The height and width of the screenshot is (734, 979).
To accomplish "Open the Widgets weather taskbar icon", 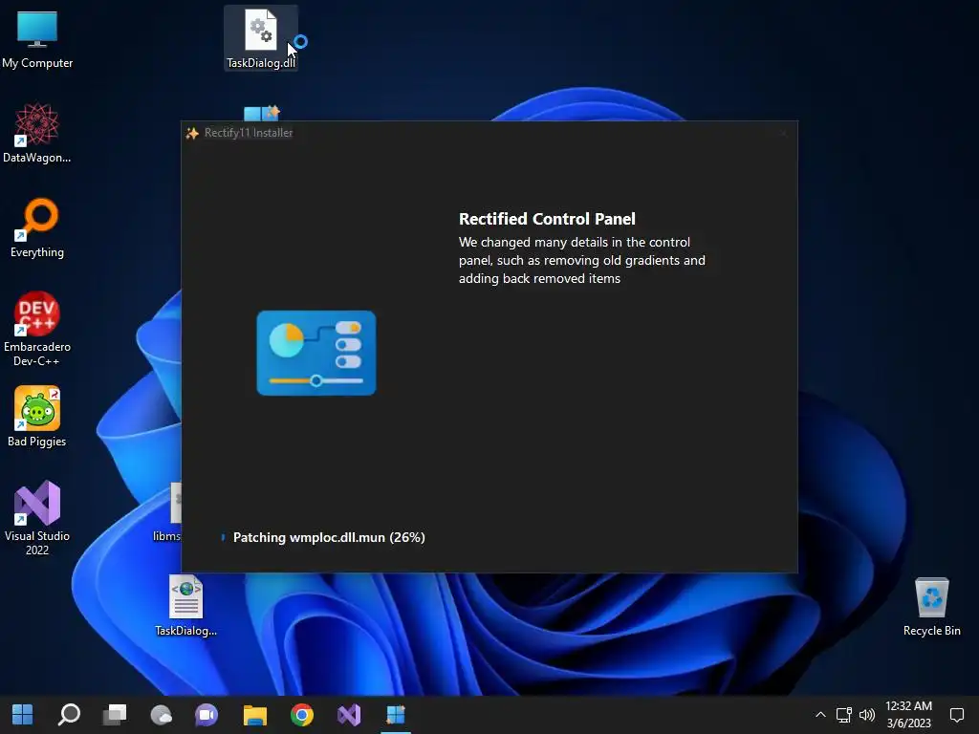I will click(x=161, y=715).
